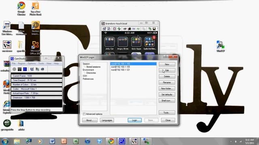This screenshot has height=145, width=259.
Task: Toggle full screen icon in VNC viewer toolbar
Action: point(115,29)
